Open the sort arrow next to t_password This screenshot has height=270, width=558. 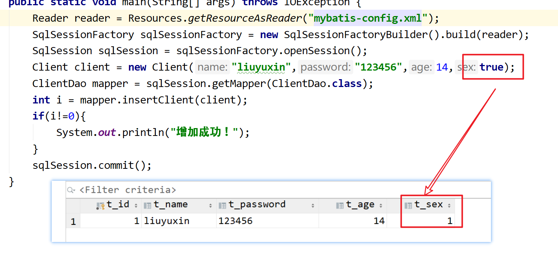click(x=313, y=205)
